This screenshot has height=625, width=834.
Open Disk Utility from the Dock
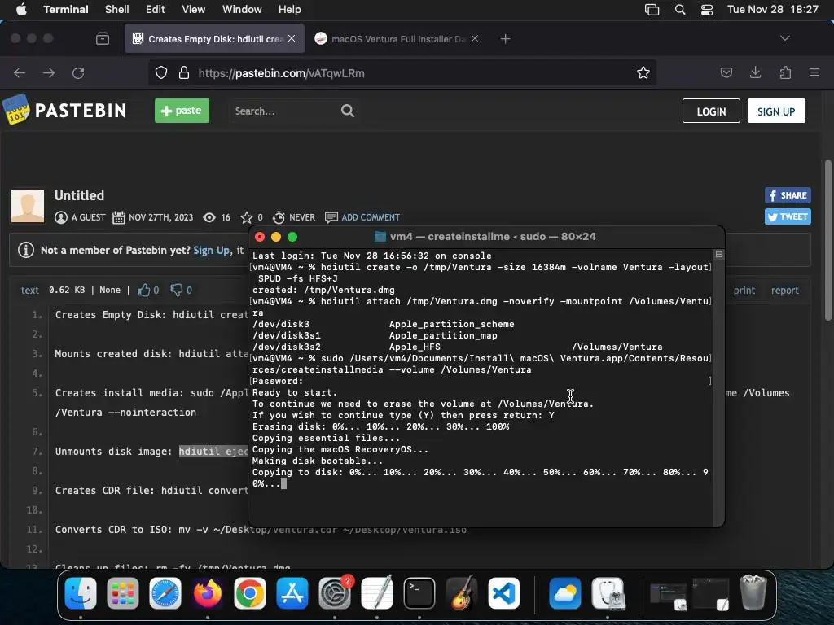point(608,593)
